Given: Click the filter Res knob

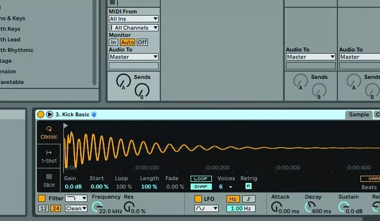Looking at the screenshot, I should tap(129, 207).
